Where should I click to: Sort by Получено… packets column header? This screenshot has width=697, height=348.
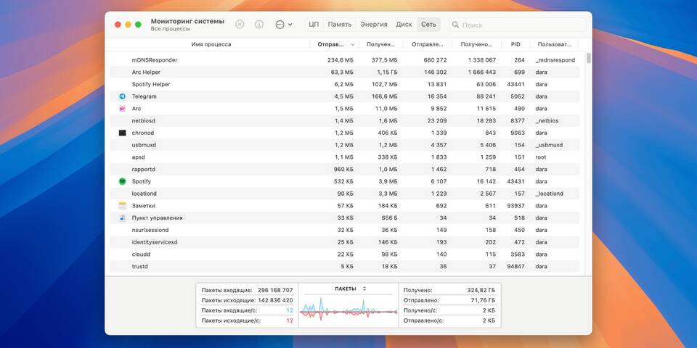[476, 44]
